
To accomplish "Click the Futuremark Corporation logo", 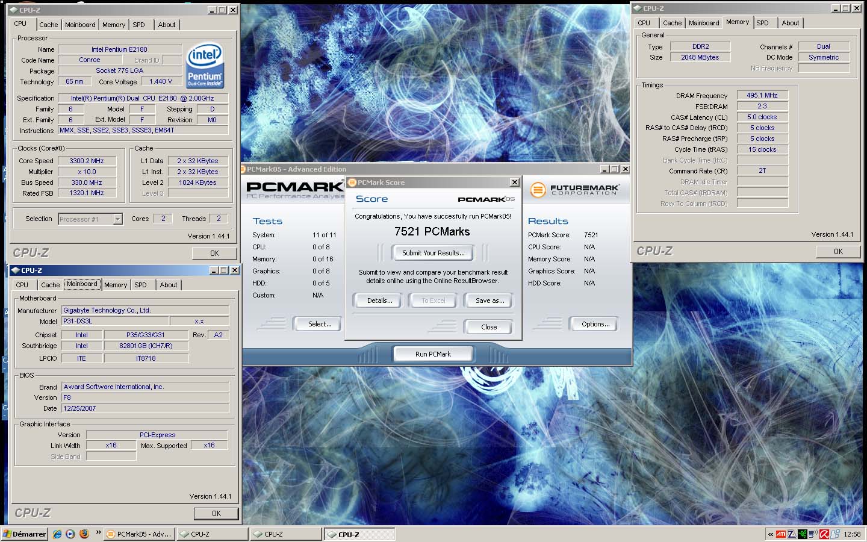I will pos(576,189).
